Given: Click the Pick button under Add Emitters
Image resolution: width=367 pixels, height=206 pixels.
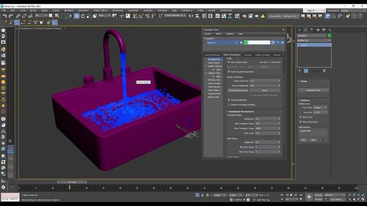Looking at the screenshot, I should 303,140.
